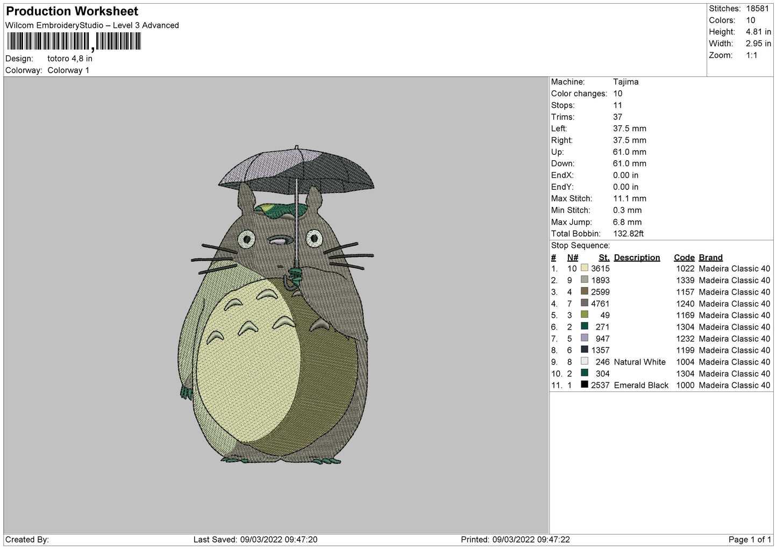Click the Production Worksheet title
Viewport: 777px width, 549px height.
tap(72, 11)
